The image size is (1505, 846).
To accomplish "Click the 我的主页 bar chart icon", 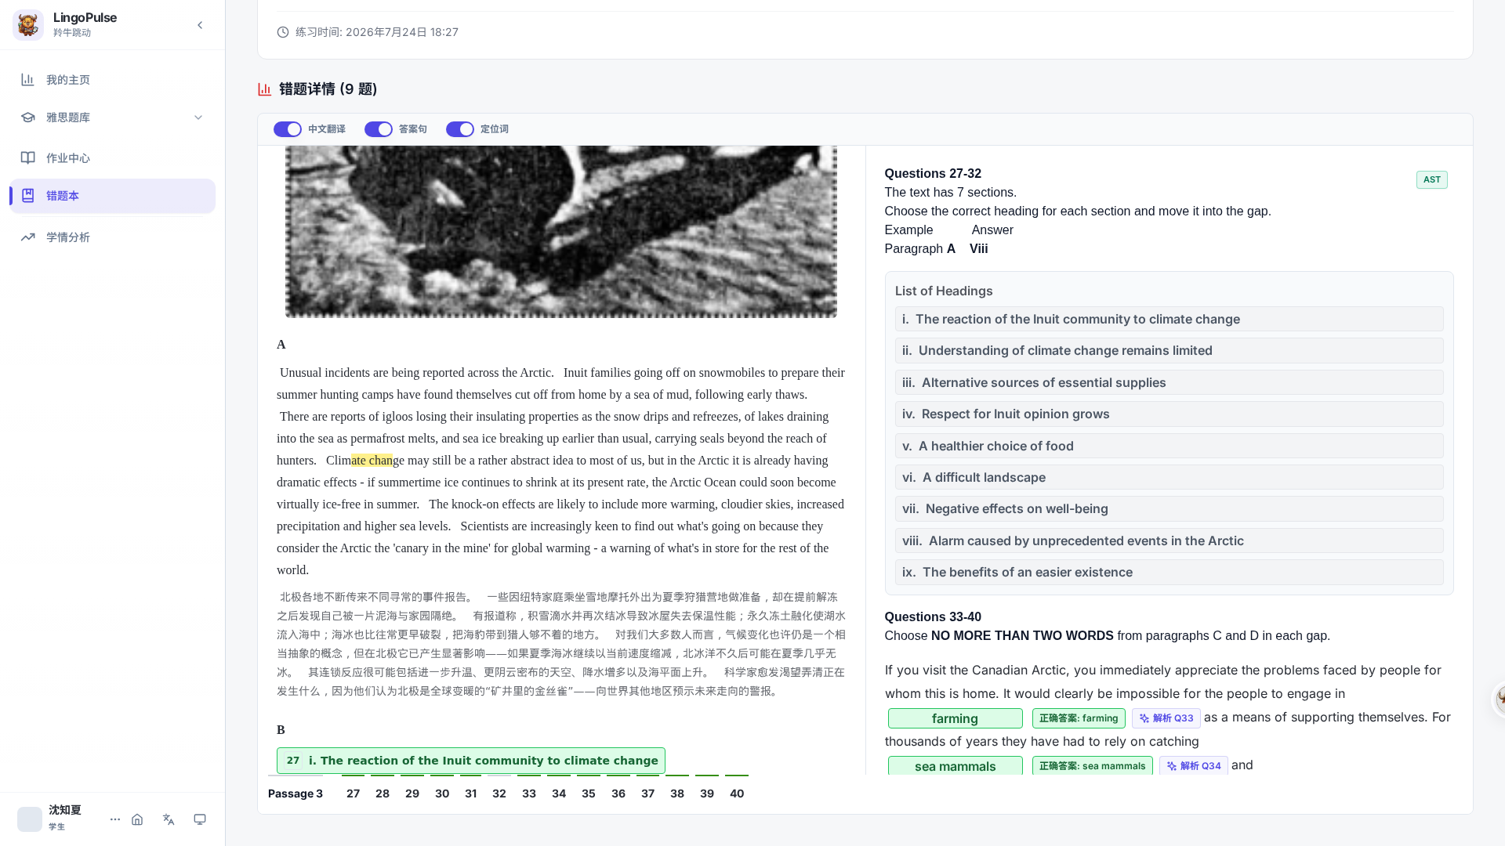I will coord(28,80).
